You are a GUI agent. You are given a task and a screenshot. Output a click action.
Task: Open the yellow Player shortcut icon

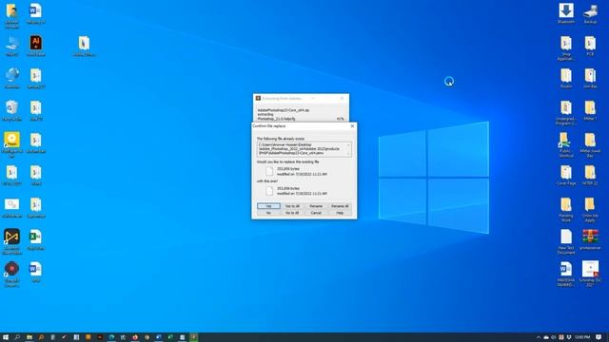click(11, 144)
